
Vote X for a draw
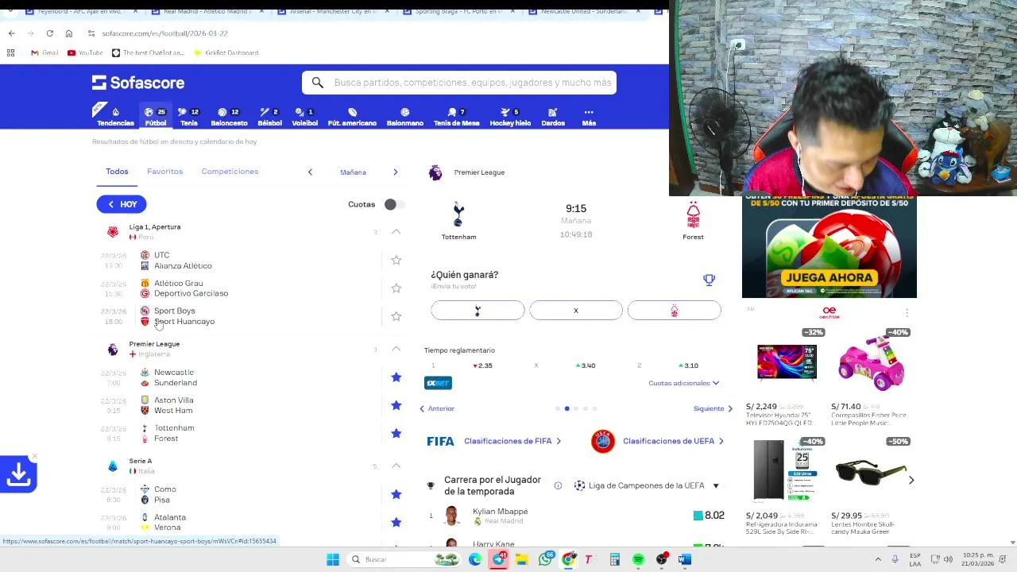(576, 311)
